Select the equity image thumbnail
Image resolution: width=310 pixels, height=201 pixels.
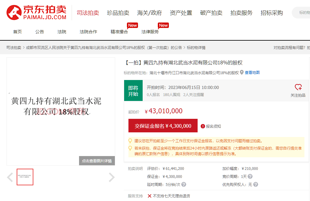coord(25,177)
